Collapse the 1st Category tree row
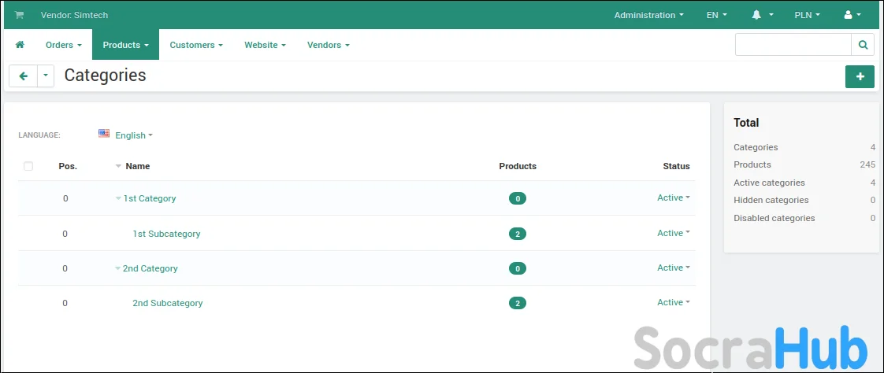884x373 pixels. pos(118,198)
